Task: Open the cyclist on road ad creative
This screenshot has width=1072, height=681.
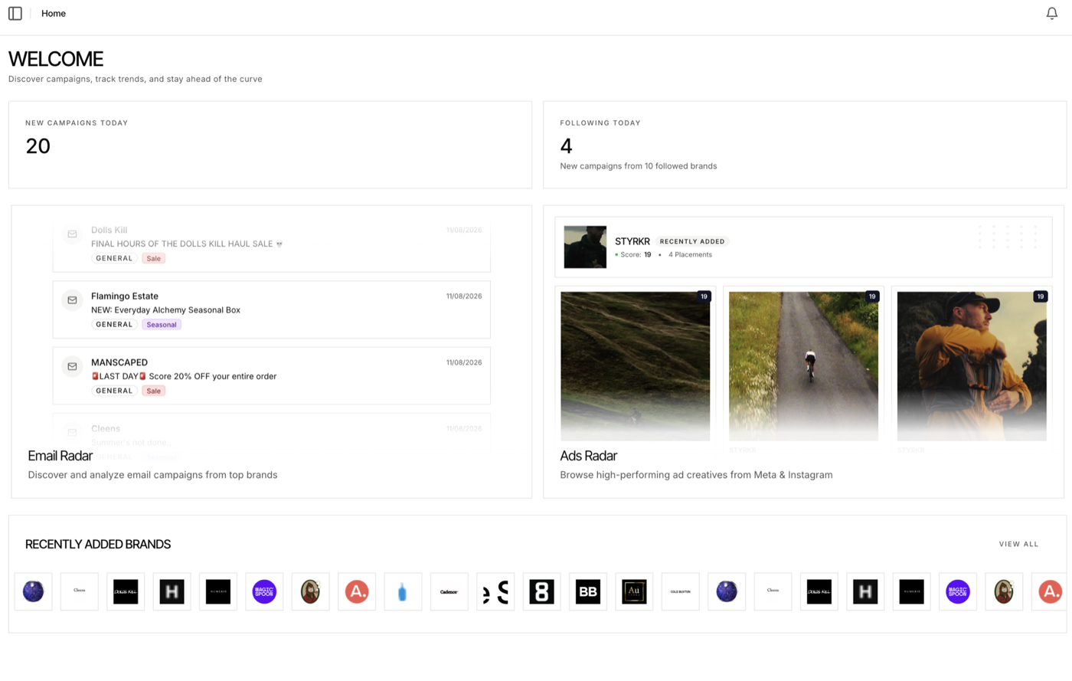Action: tap(803, 365)
